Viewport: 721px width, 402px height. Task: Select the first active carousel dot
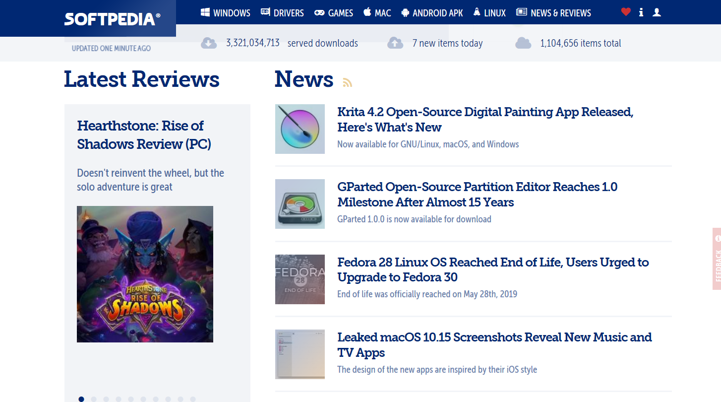[81, 399]
